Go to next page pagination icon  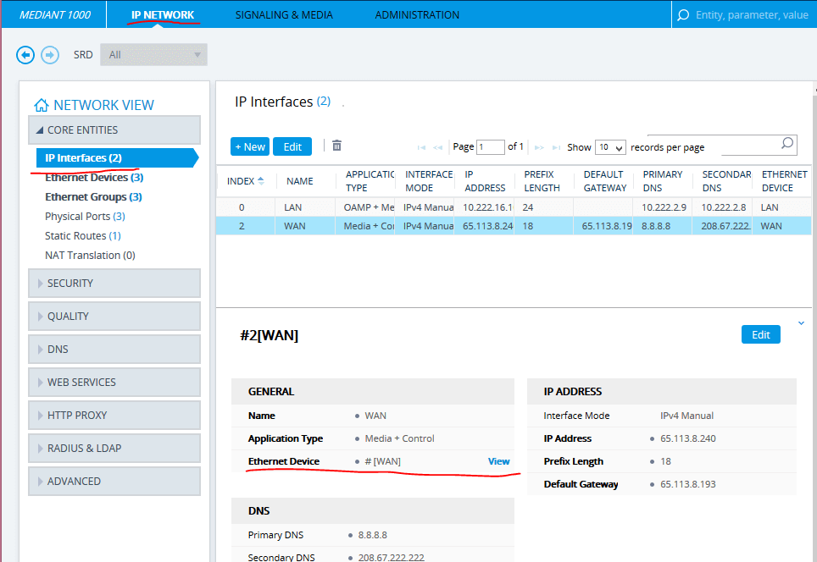pyautogui.click(x=539, y=148)
